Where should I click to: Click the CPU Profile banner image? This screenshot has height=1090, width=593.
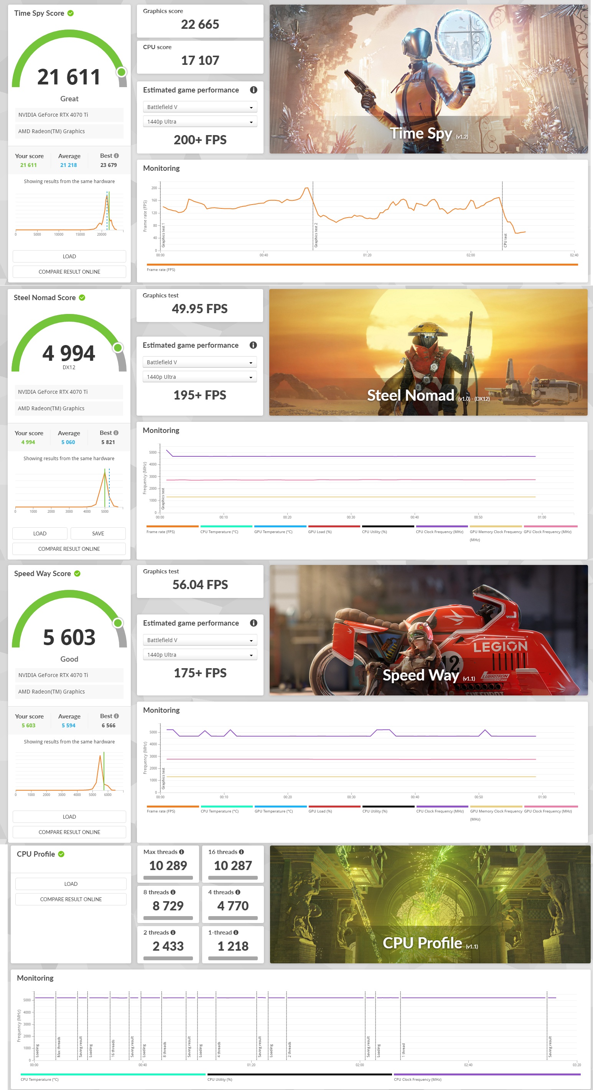pyautogui.click(x=430, y=904)
